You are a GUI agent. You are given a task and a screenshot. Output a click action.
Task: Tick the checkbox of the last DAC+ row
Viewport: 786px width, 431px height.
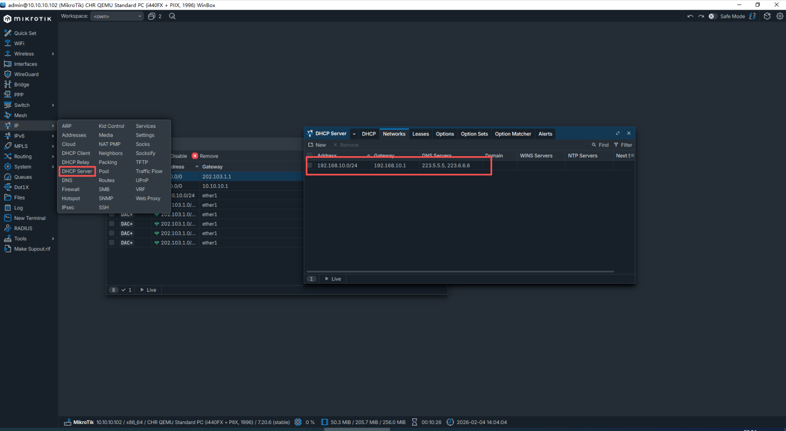coord(112,243)
